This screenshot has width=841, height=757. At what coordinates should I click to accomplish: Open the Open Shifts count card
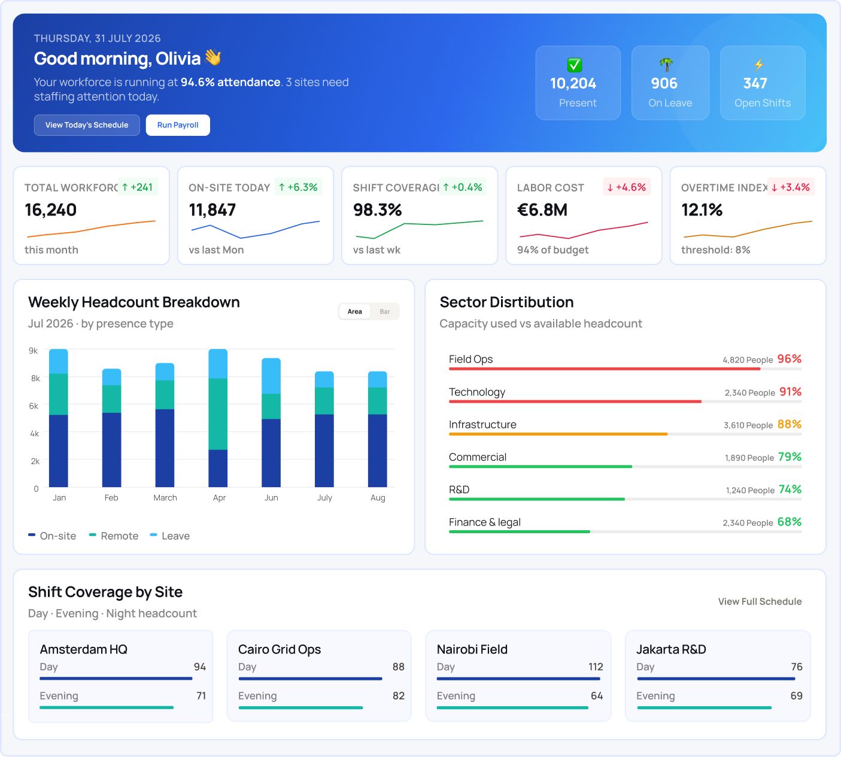coord(763,83)
